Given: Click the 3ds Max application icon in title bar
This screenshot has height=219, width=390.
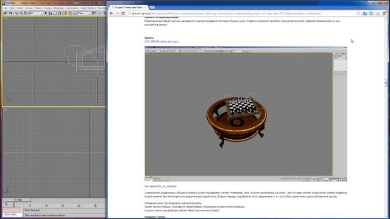Looking at the screenshot, I should coord(4,3).
